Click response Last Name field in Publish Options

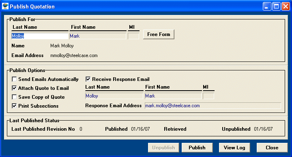click(114, 96)
